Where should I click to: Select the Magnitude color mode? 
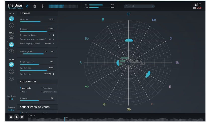(x=25, y=88)
